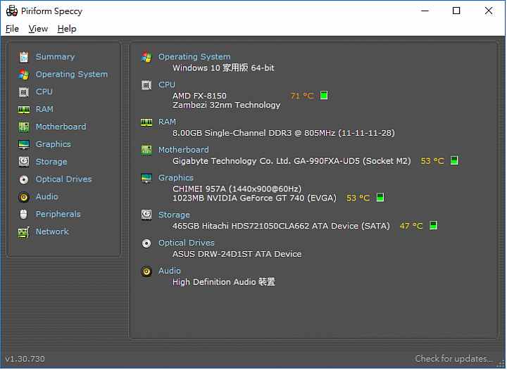Click the Audio heading link in main panel
This screenshot has height=370, width=507.
point(170,271)
